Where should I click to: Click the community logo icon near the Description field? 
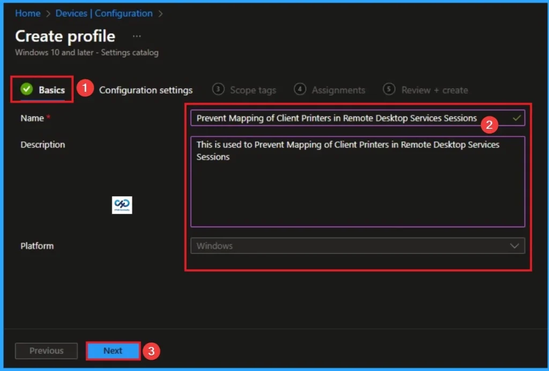122,205
